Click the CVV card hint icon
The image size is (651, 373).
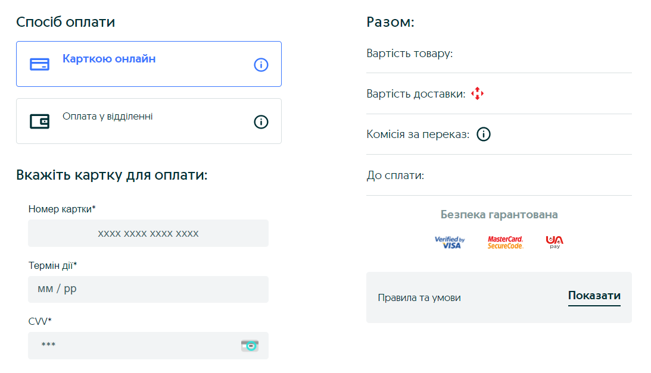pos(250,346)
